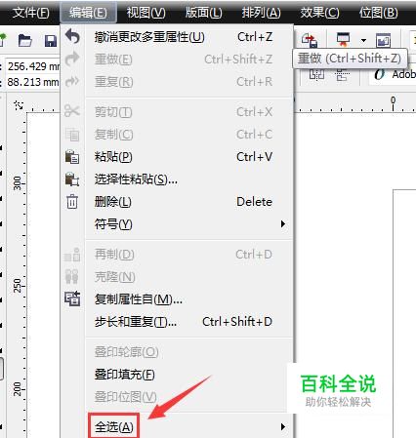Click the 256.429 mm position field
Screen dimensions: 416x438
click(33, 66)
